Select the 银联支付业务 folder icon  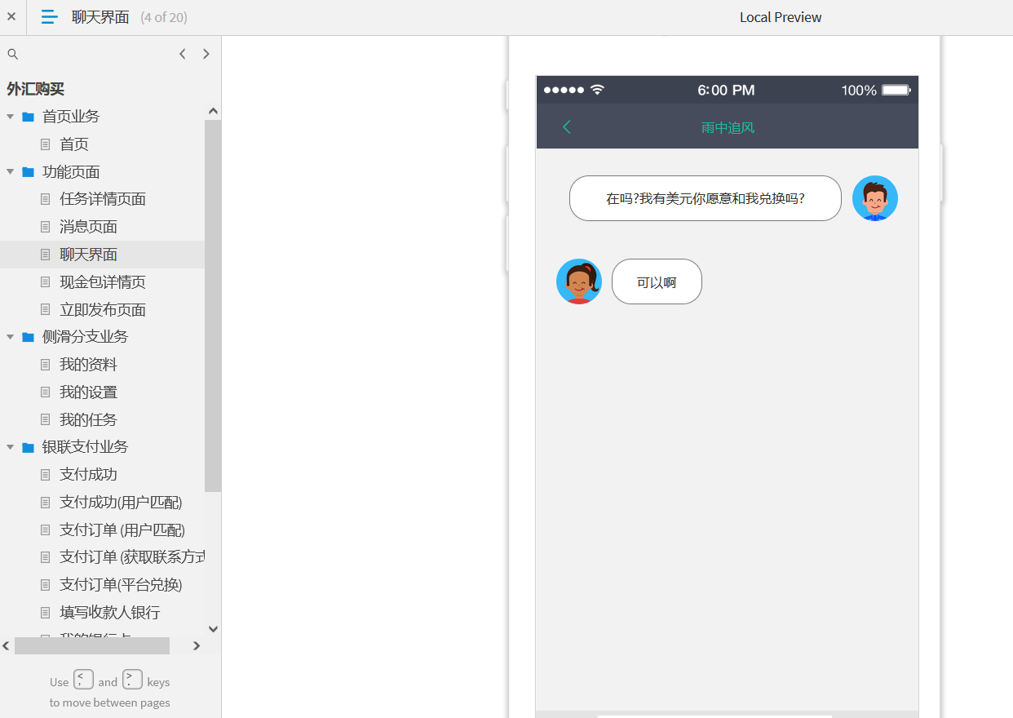[29, 447]
